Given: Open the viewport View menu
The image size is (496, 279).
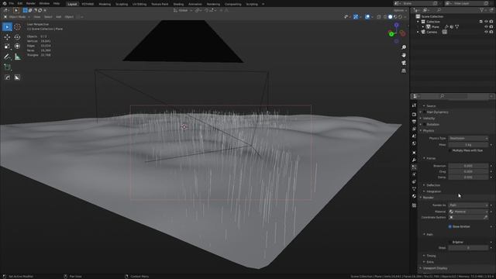Looking at the screenshot, I should [37, 17].
